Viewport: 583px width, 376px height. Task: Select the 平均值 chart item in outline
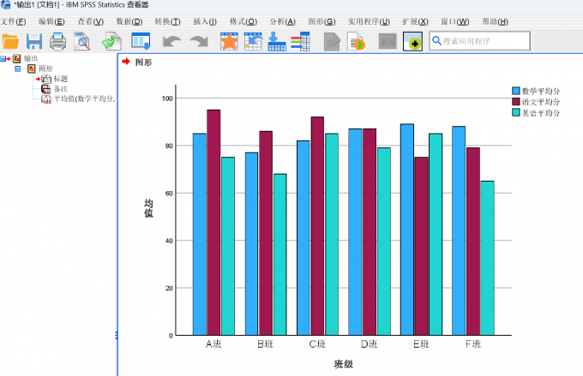[x=85, y=98]
